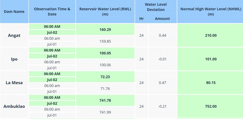Click the Dam Name column header
This screenshot has width=243, height=119.
click(x=14, y=11)
